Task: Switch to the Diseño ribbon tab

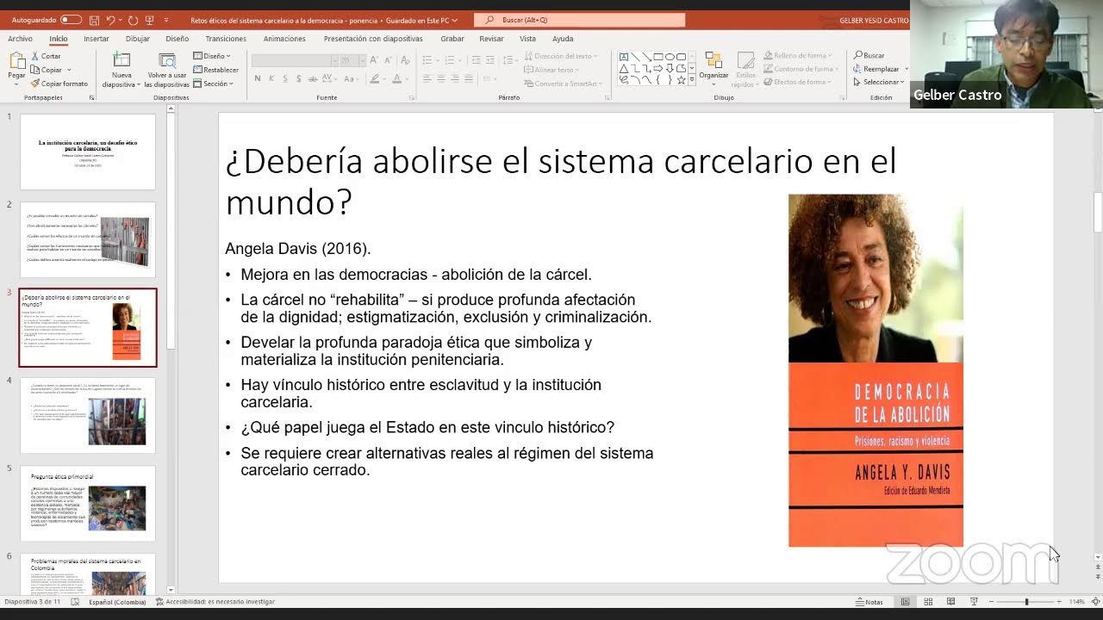Action: pyautogui.click(x=178, y=39)
